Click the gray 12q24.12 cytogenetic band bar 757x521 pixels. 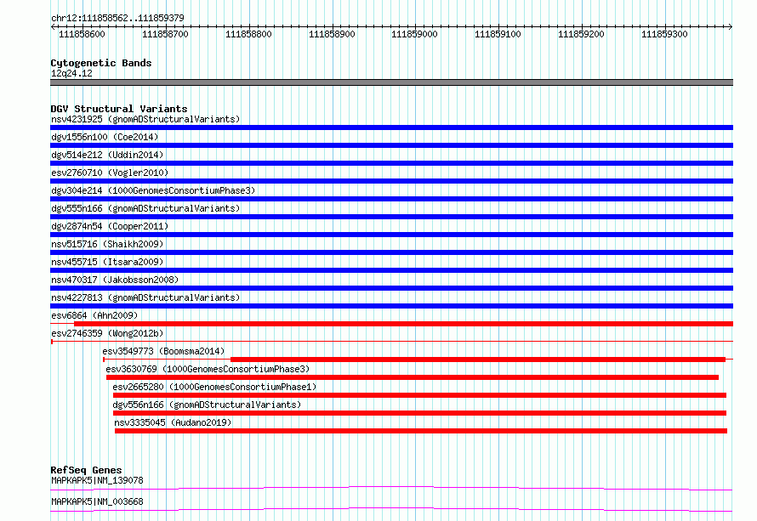(x=391, y=82)
